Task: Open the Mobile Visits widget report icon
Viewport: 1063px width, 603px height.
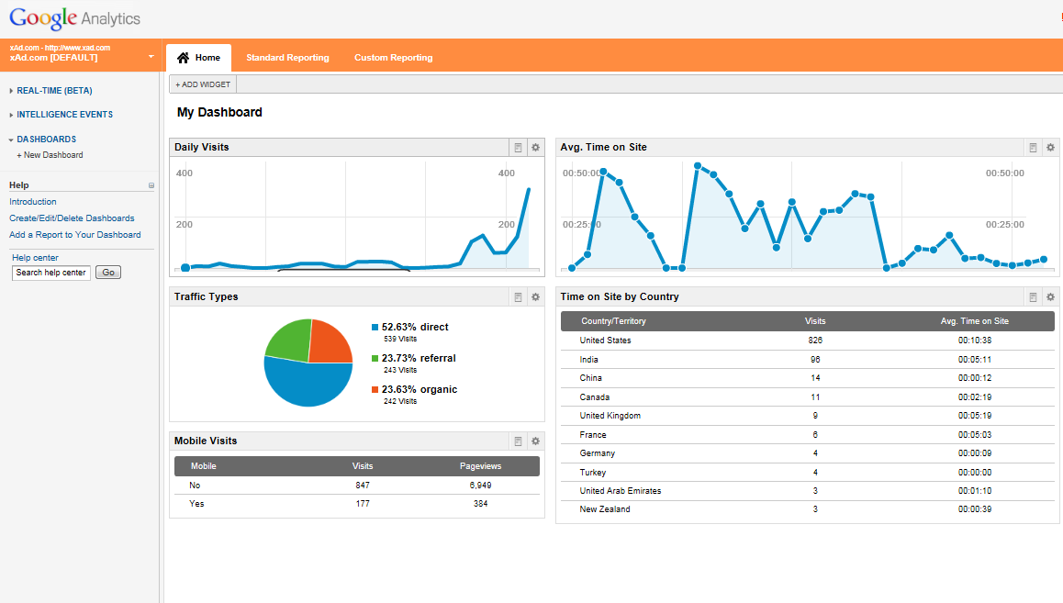Action: (x=518, y=441)
